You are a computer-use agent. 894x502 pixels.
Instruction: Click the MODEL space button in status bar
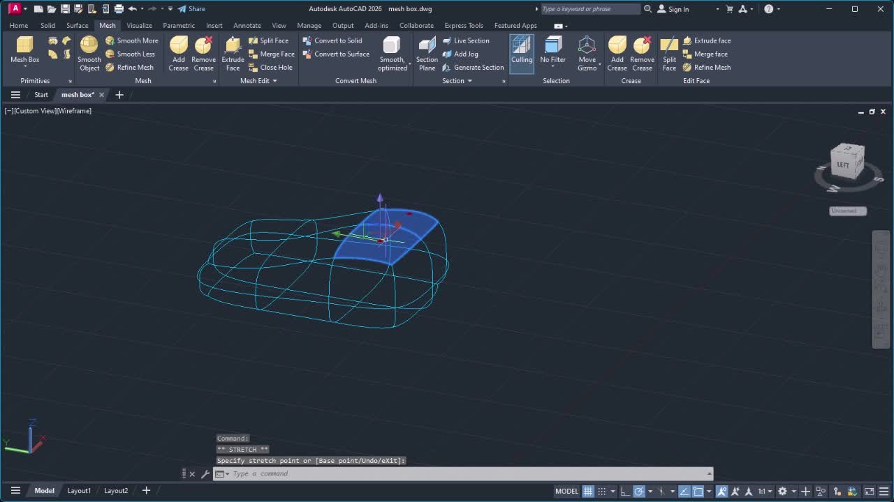point(566,491)
